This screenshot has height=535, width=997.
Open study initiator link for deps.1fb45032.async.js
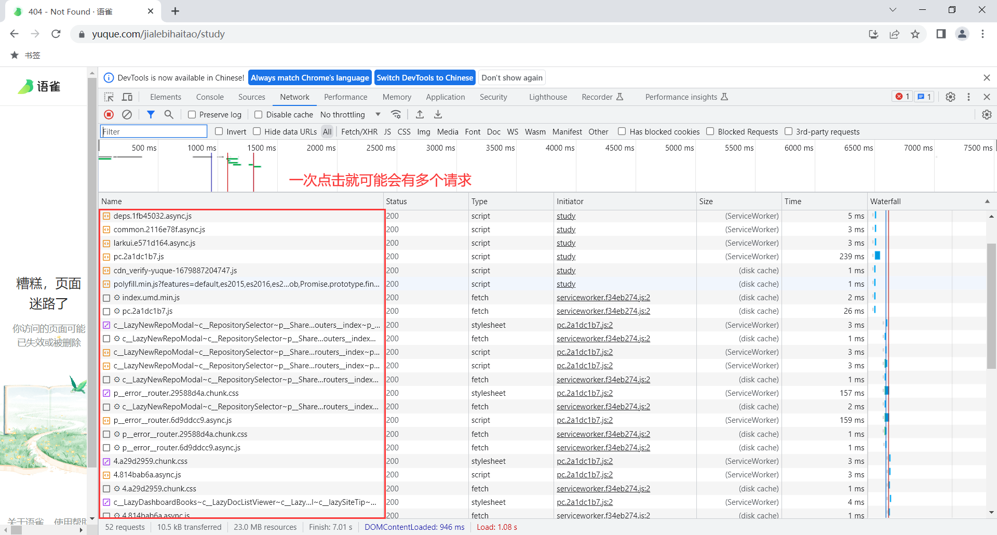(x=566, y=216)
